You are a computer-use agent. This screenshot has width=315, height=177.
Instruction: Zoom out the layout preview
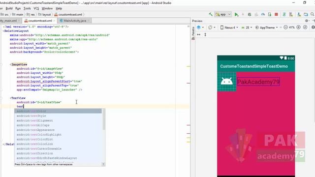285,28
